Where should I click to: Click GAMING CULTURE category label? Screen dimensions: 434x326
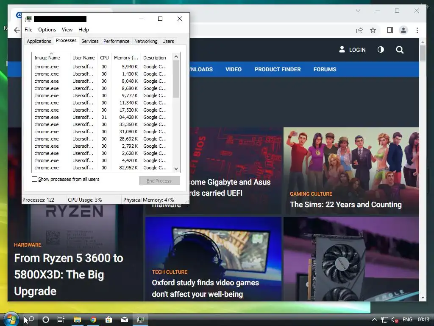[x=311, y=194]
